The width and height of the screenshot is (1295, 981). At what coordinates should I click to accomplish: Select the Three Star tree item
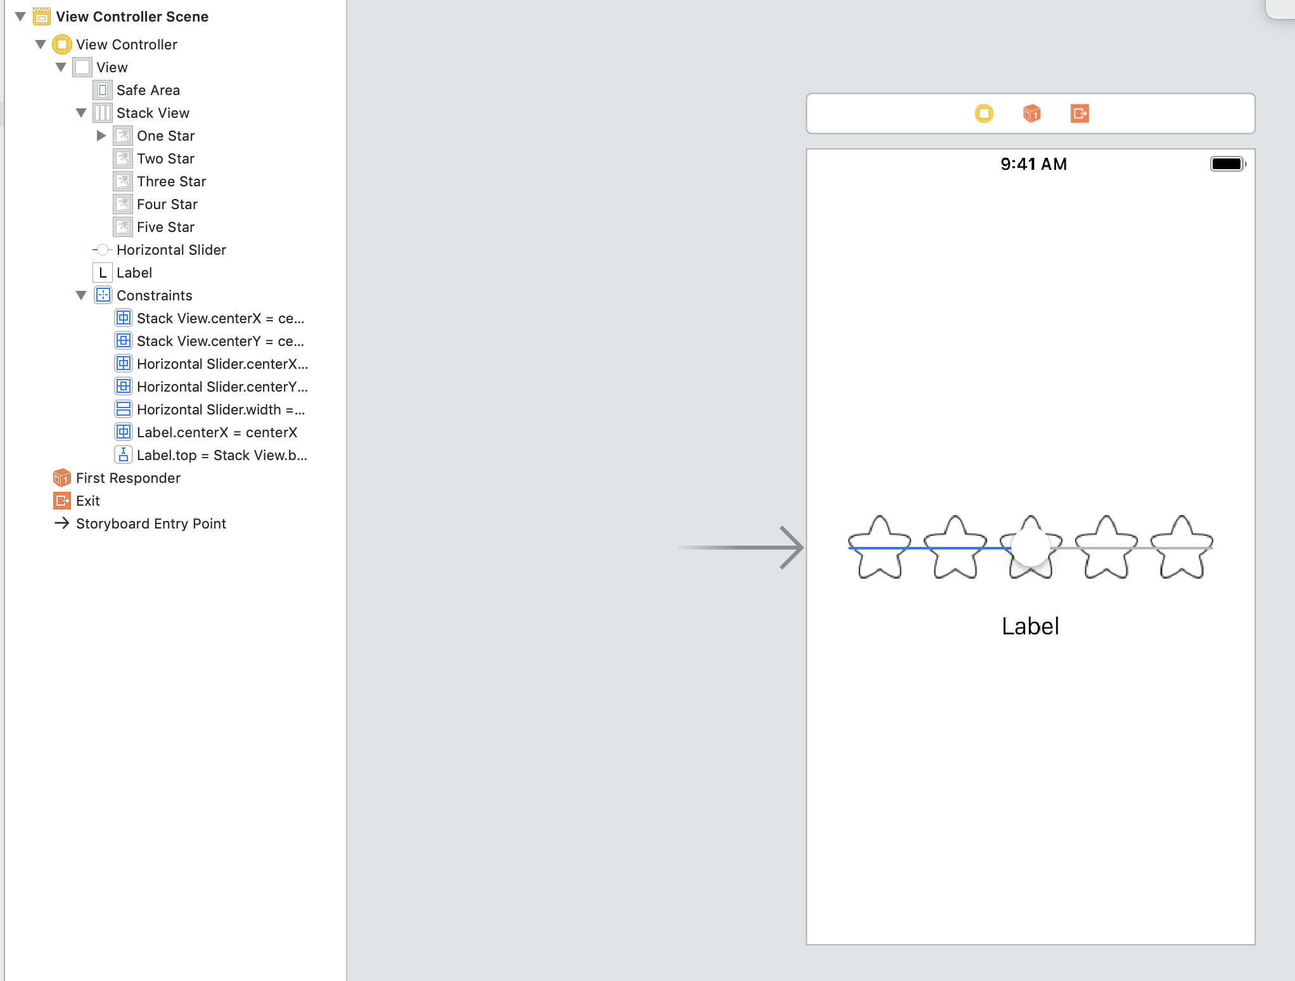171,181
